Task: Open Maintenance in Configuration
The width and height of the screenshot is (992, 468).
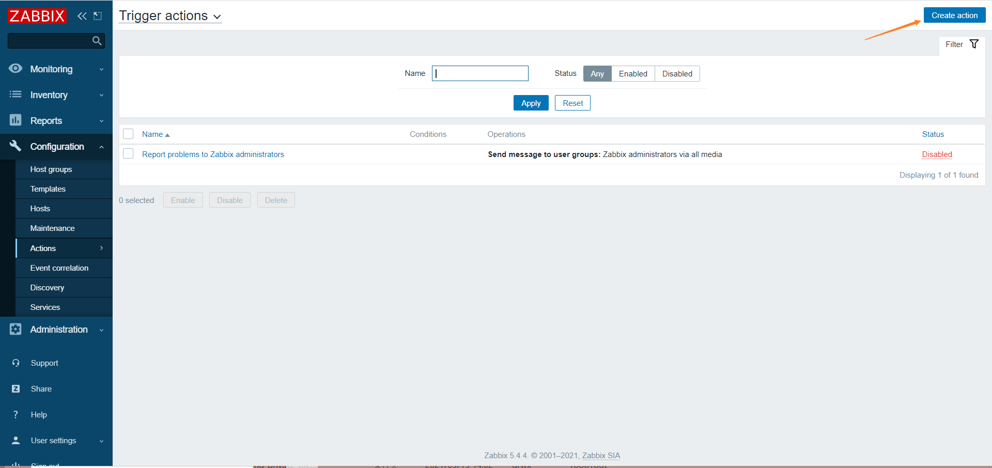Action: pyautogui.click(x=64, y=228)
